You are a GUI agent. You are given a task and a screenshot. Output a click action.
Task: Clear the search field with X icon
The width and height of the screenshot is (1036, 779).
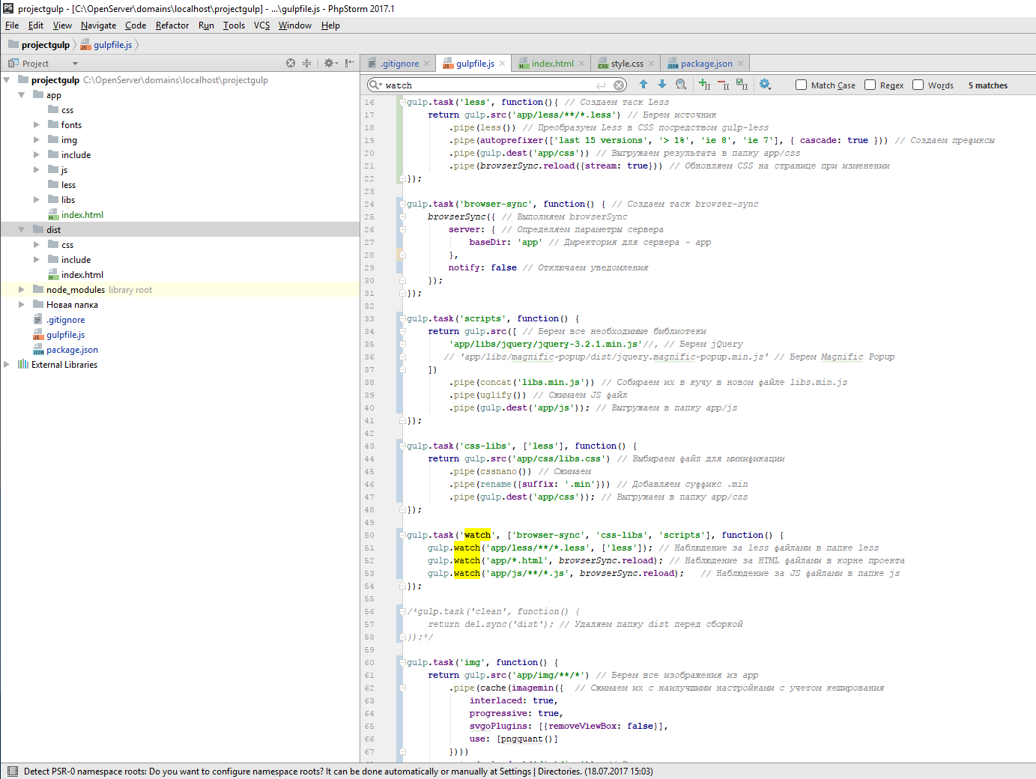coord(619,85)
